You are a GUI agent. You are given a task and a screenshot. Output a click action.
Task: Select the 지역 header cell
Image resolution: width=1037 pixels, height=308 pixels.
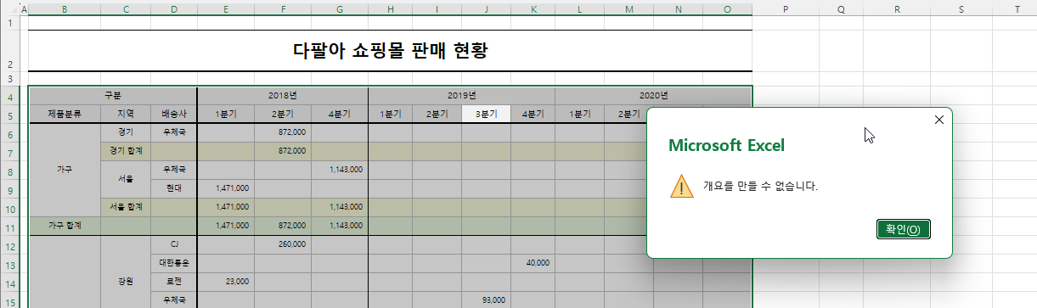126,114
